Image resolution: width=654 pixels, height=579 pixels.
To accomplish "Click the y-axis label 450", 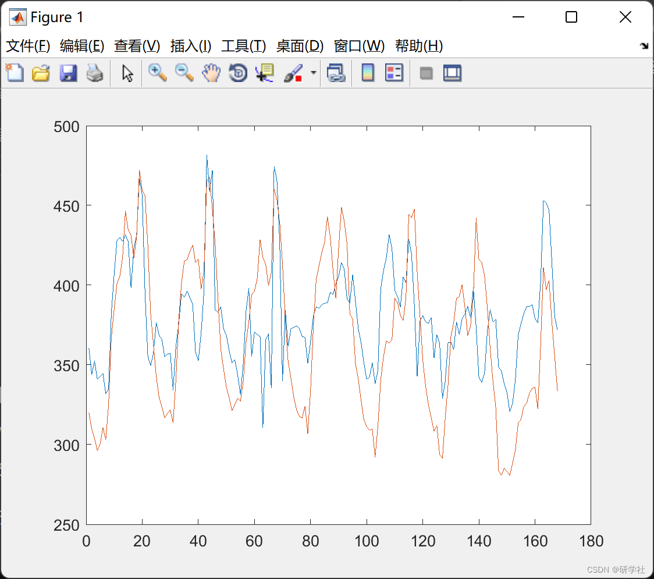I will point(66,206).
